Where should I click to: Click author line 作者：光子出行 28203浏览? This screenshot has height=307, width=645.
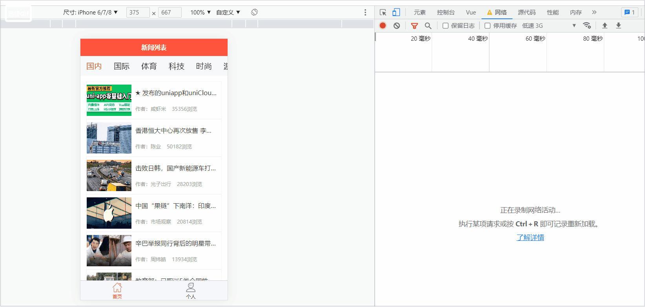point(169,184)
